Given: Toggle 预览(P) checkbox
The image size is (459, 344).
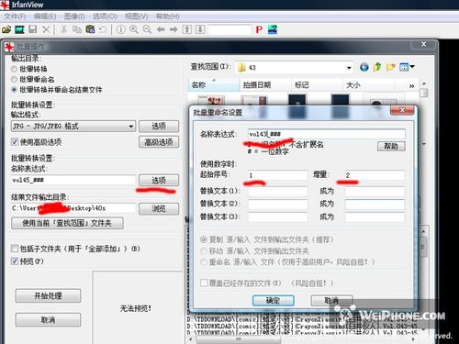Looking at the screenshot, I should click(x=15, y=261).
